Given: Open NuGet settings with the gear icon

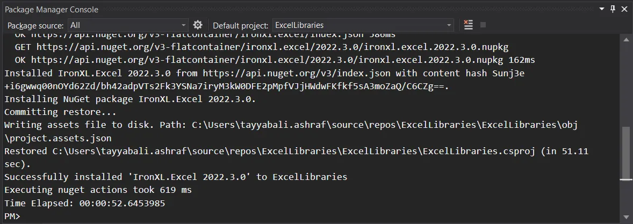Looking at the screenshot, I should point(198,25).
